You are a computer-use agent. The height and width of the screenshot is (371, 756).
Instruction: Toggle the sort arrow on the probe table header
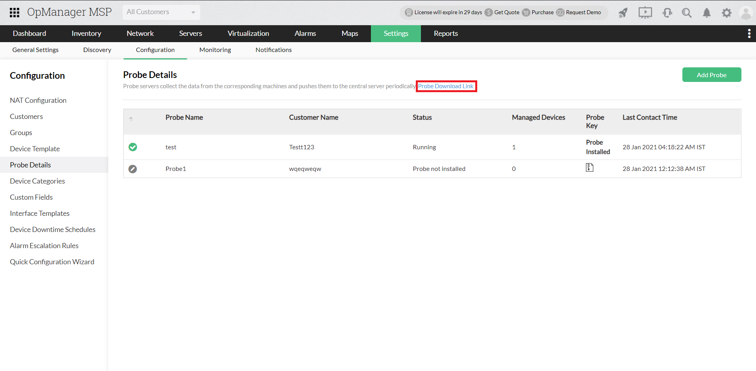pyautogui.click(x=132, y=118)
